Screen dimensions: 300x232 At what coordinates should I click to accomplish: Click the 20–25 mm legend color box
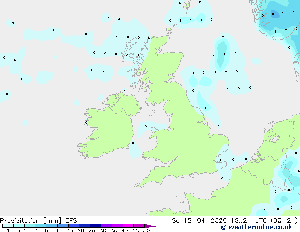[85, 226]
